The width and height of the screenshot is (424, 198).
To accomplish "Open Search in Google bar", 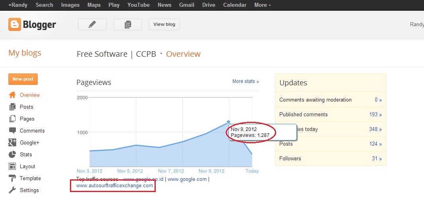I will click(x=45, y=5).
